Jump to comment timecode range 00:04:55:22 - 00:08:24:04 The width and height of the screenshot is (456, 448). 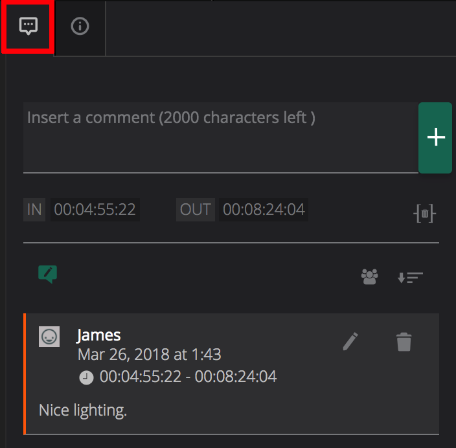(188, 377)
